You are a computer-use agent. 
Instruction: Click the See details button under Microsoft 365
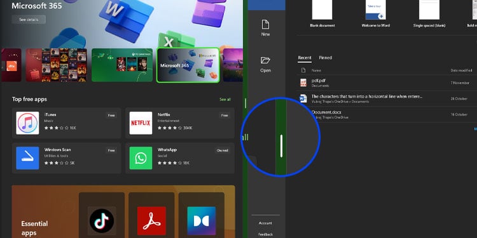click(x=29, y=20)
